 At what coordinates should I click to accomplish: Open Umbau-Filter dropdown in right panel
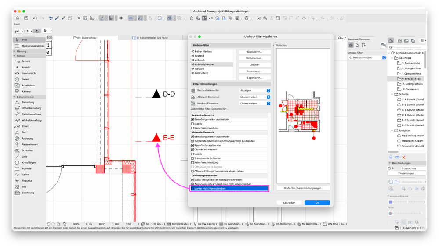click(367, 57)
